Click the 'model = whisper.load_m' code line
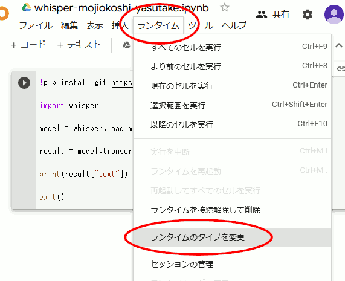Image resolution: width=345 pixels, height=281 pixels. (86, 128)
